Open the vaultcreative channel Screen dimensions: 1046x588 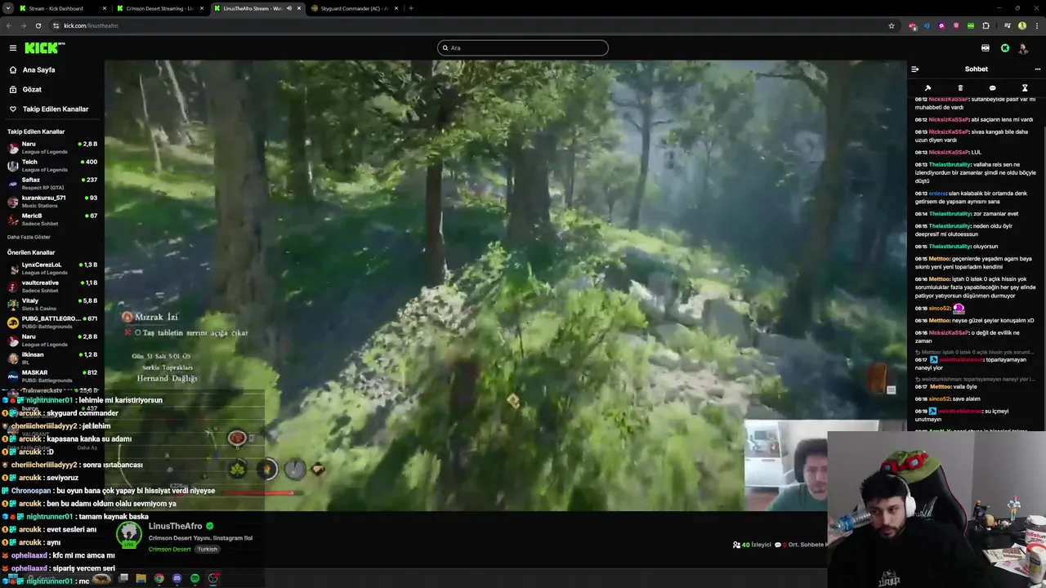(52, 287)
